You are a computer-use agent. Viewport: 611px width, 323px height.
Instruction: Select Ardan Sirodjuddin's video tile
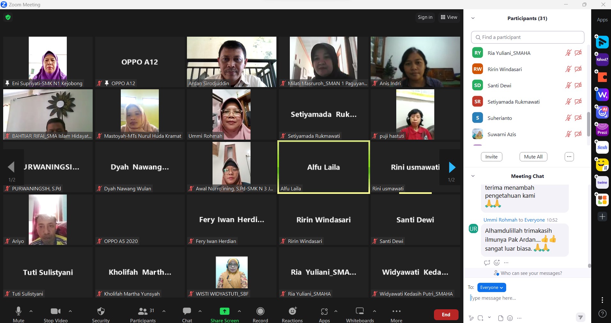pyautogui.click(x=232, y=62)
